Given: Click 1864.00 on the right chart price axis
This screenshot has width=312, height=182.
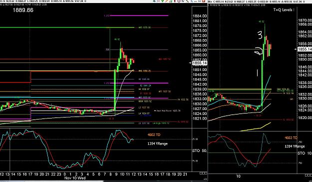Looking at the screenshot, I should pyautogui.click(x=305, y=32).
